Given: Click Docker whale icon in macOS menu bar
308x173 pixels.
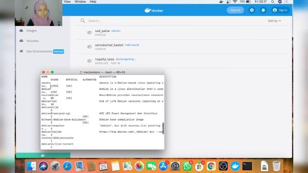Looking at the screenshot, I should [221, 1].
